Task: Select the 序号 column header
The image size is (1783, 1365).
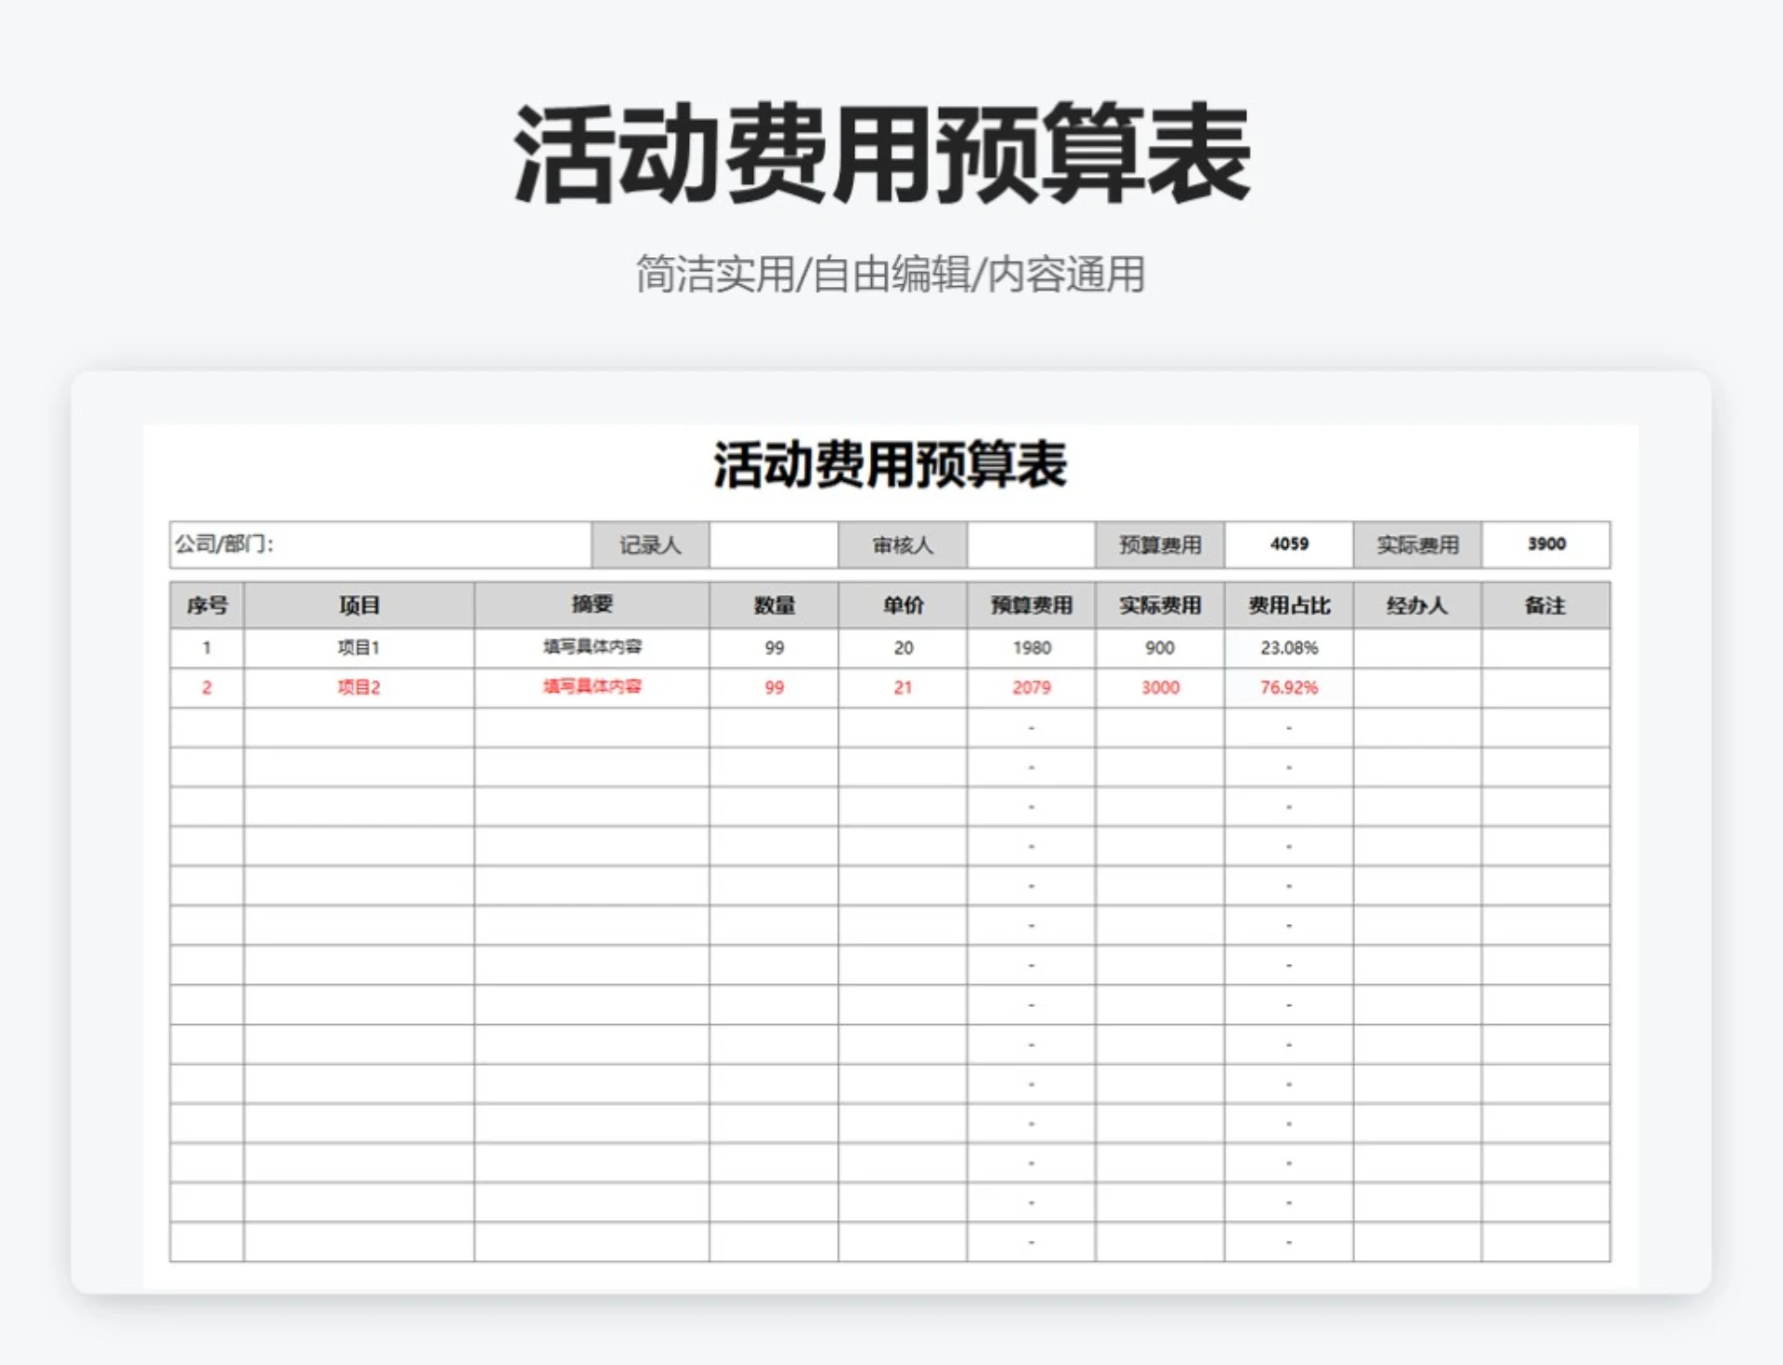Action: point(206,604)
